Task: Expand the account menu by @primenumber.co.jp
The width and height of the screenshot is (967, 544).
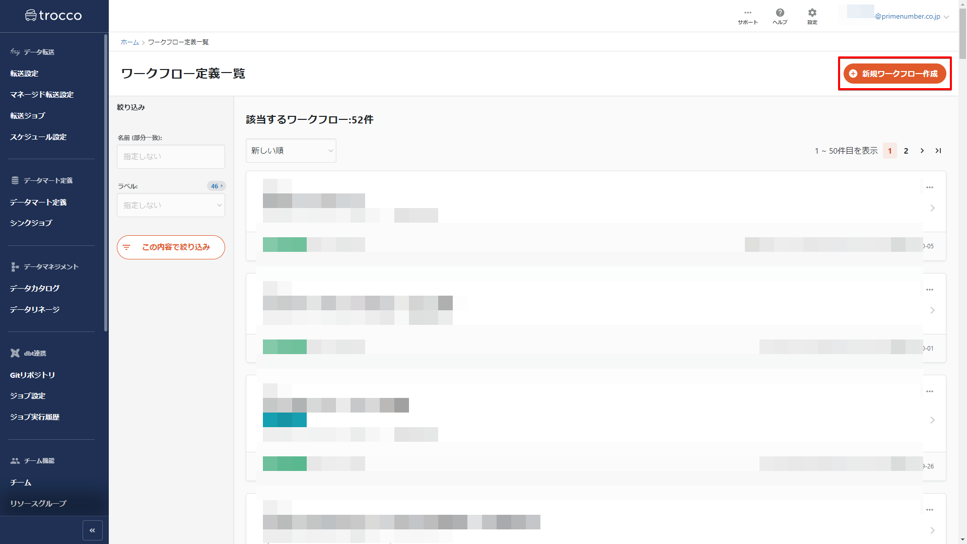Action: 946,17
